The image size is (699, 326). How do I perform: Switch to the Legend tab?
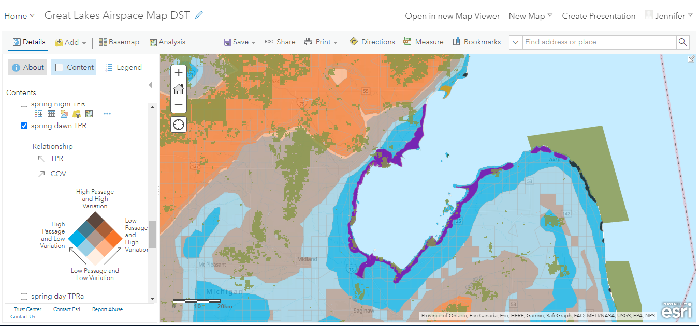[123, 67]
